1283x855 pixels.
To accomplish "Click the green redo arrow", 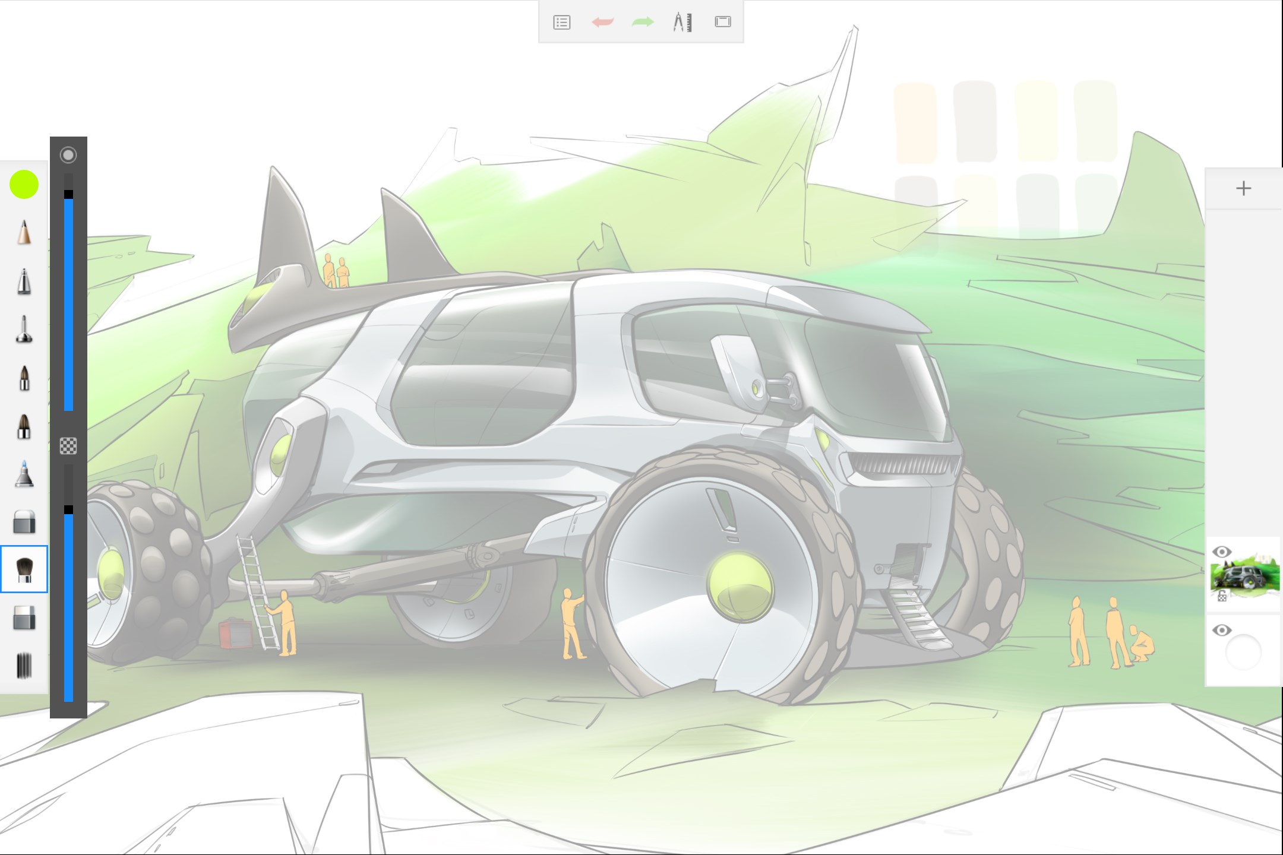I will tap(642, 23).
